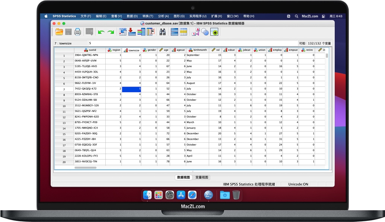Click the green plus Show all variables icon
The height and width of the screenshot is (222, 385).
pyautogui.click(x=214, y=32)
